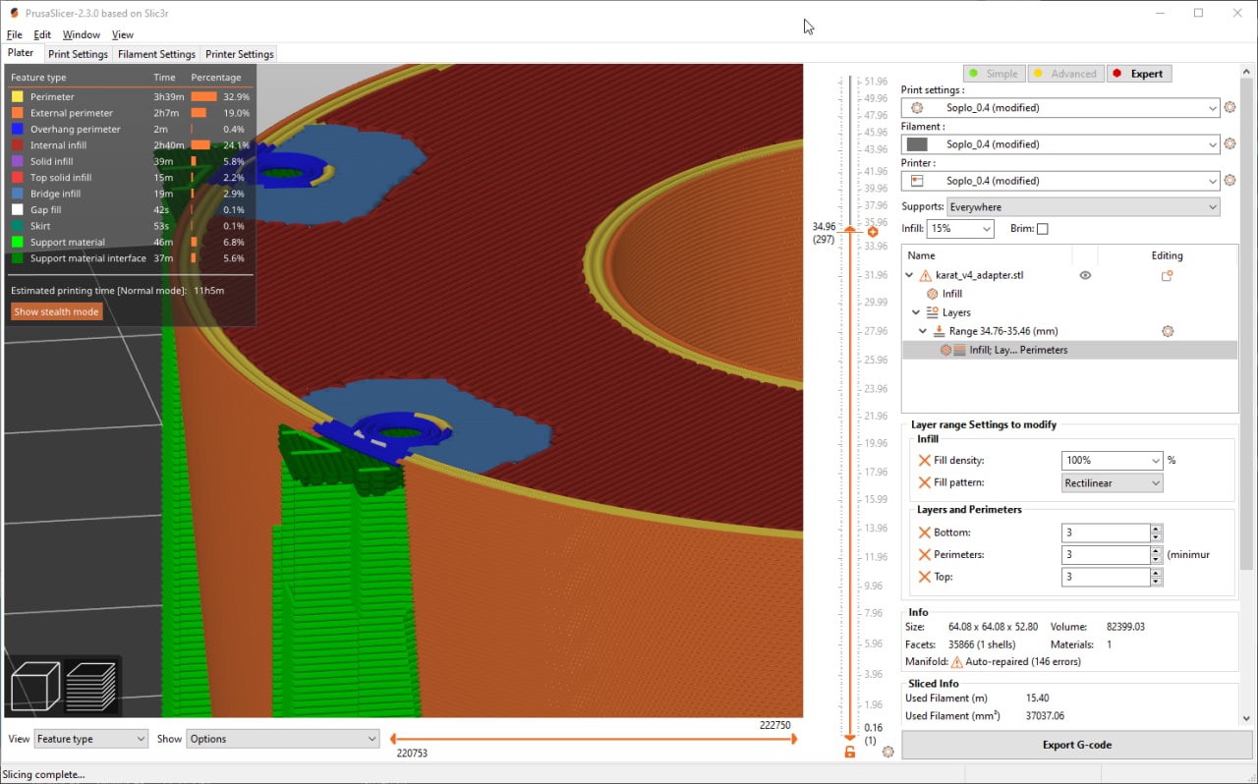
Task: Open Infill 15% combo box
Action: click(960, 229)
